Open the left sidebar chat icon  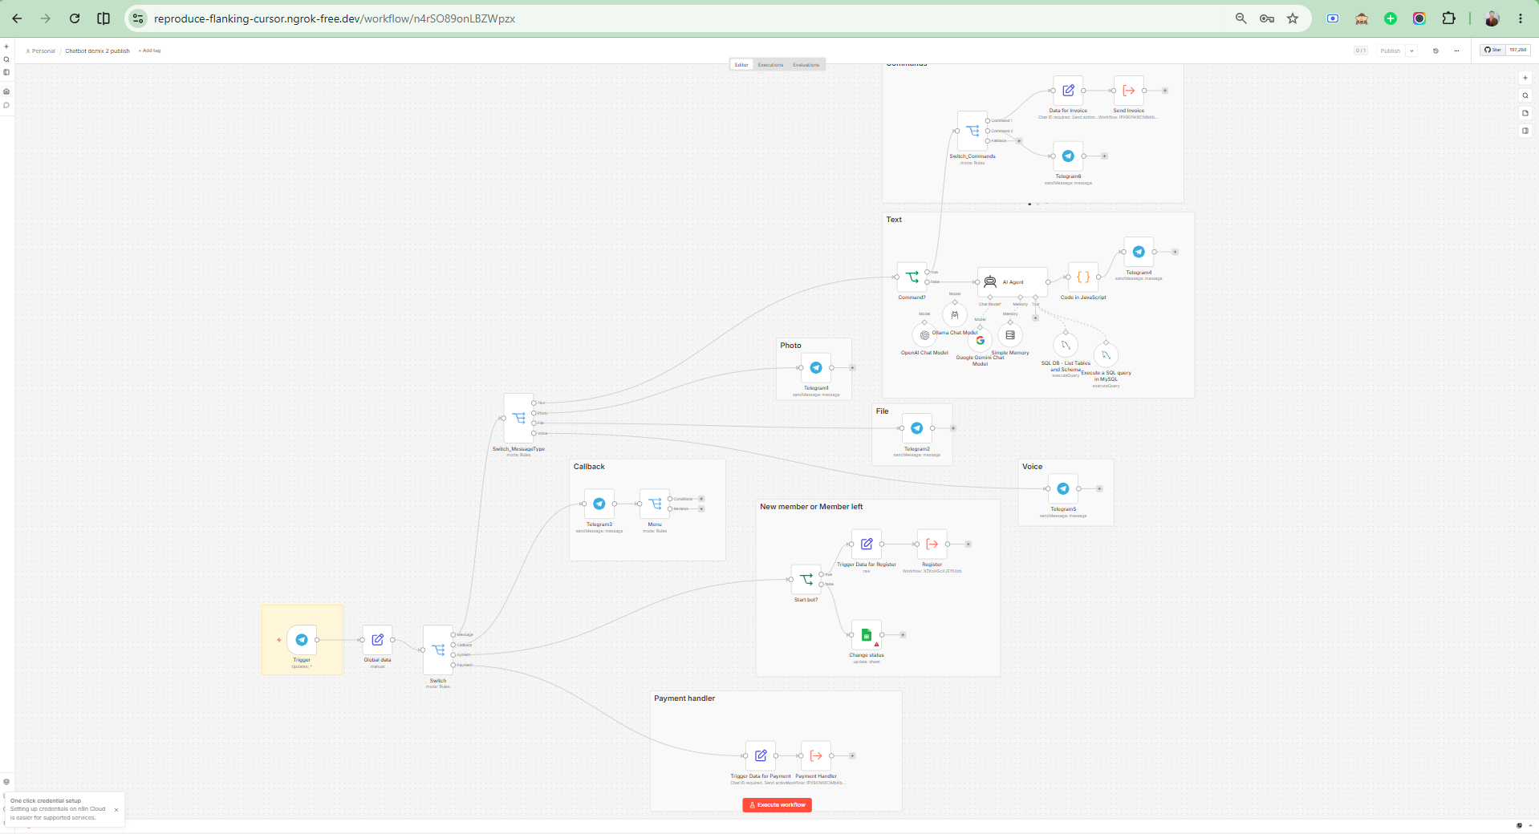click(6, 105)
